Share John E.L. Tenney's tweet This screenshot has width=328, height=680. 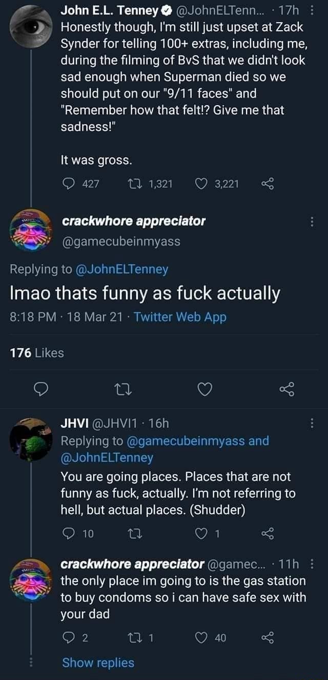(x=268, y=184)
